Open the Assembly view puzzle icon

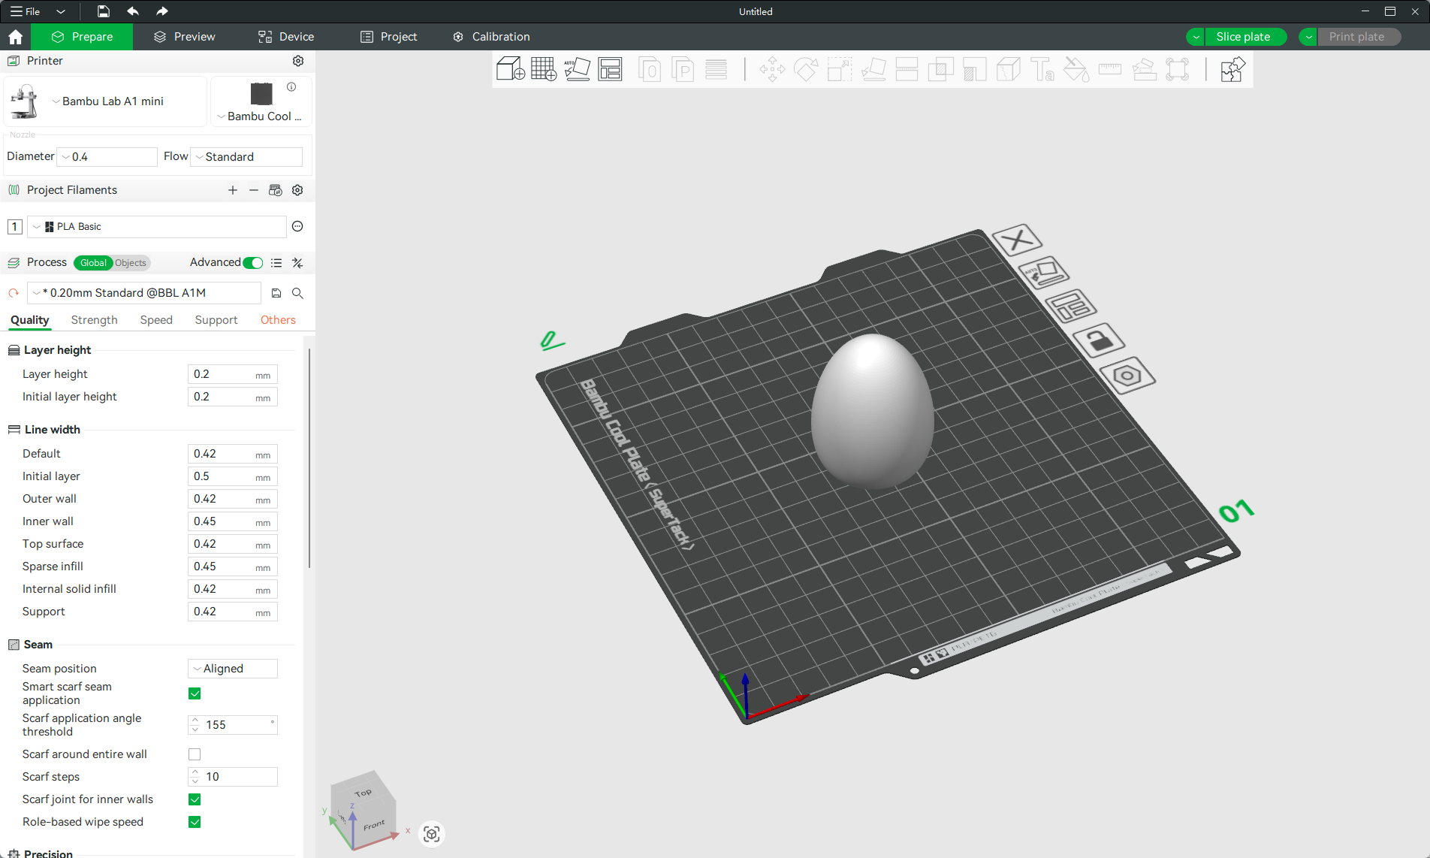click(1232, 70)
